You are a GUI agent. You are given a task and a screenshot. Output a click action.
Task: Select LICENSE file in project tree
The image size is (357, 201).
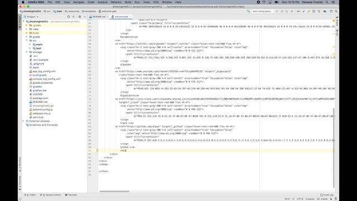tap(37, 94)
